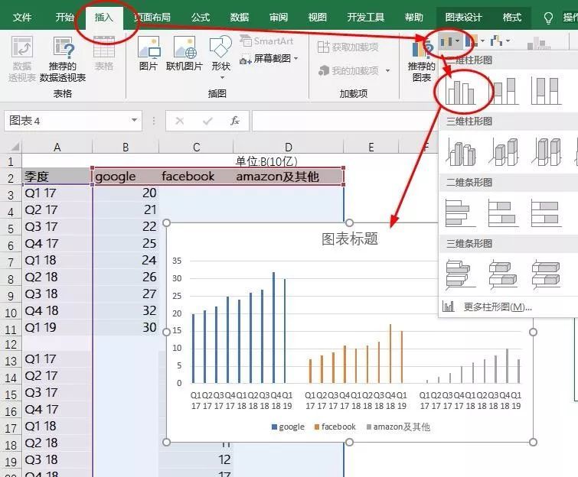Open 我的加载项 add-ins list
Viewport: 578px width, 477px height.
tap(354, 70)
